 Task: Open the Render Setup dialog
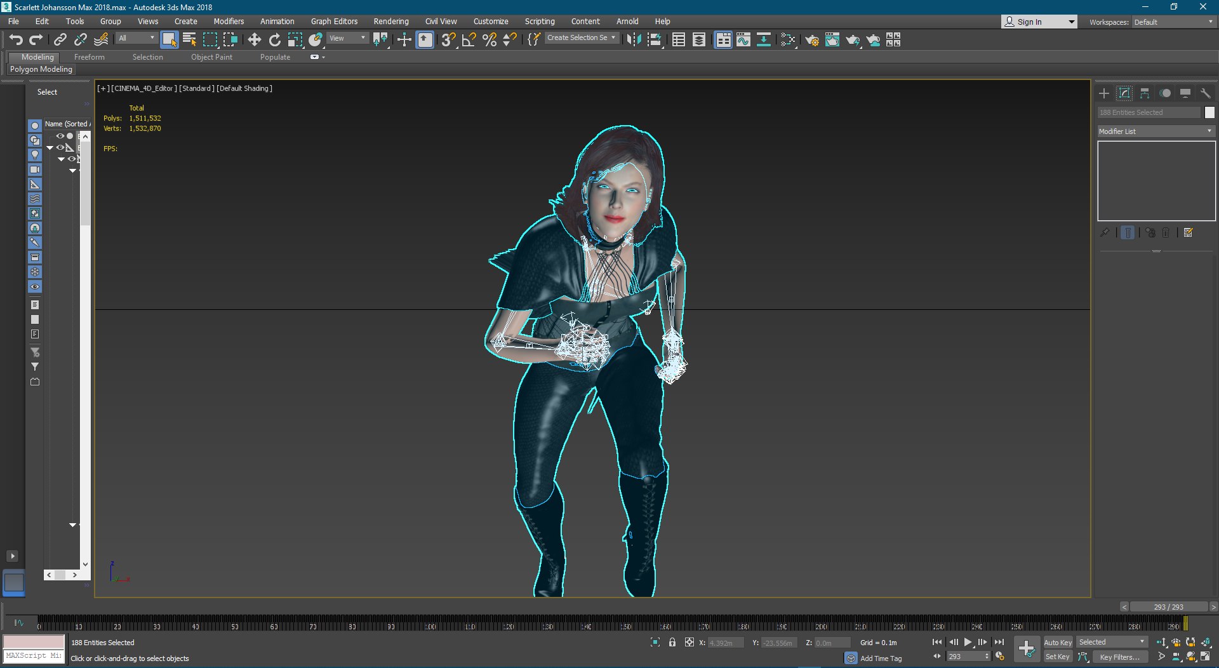[x=811, y=39]
